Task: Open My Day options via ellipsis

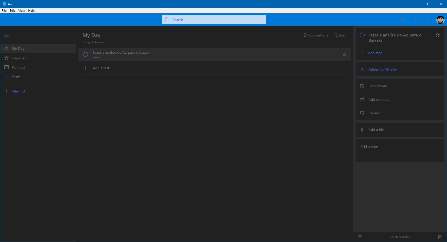Action: 107,35
